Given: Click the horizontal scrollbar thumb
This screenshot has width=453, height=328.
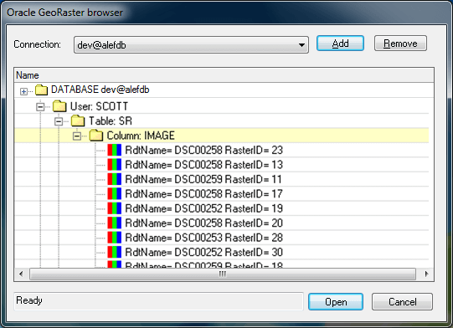Looking at the screenshot, I should (x=223, y=274).
